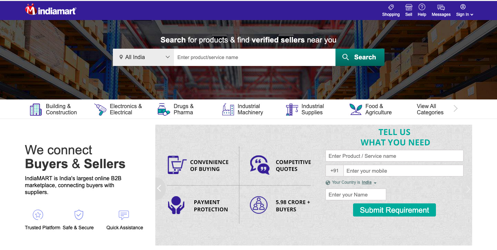Click the Messages link text
This screenshot has width=497, height=250.
pos(441,15)
